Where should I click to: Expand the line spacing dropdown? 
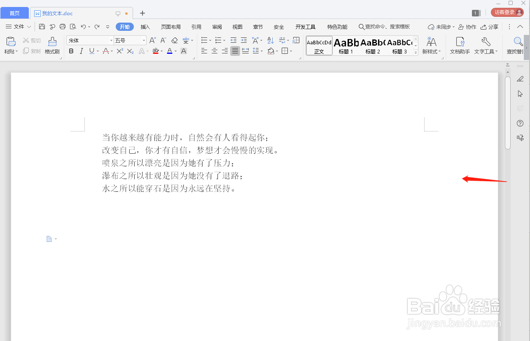(x=262, y=51)
